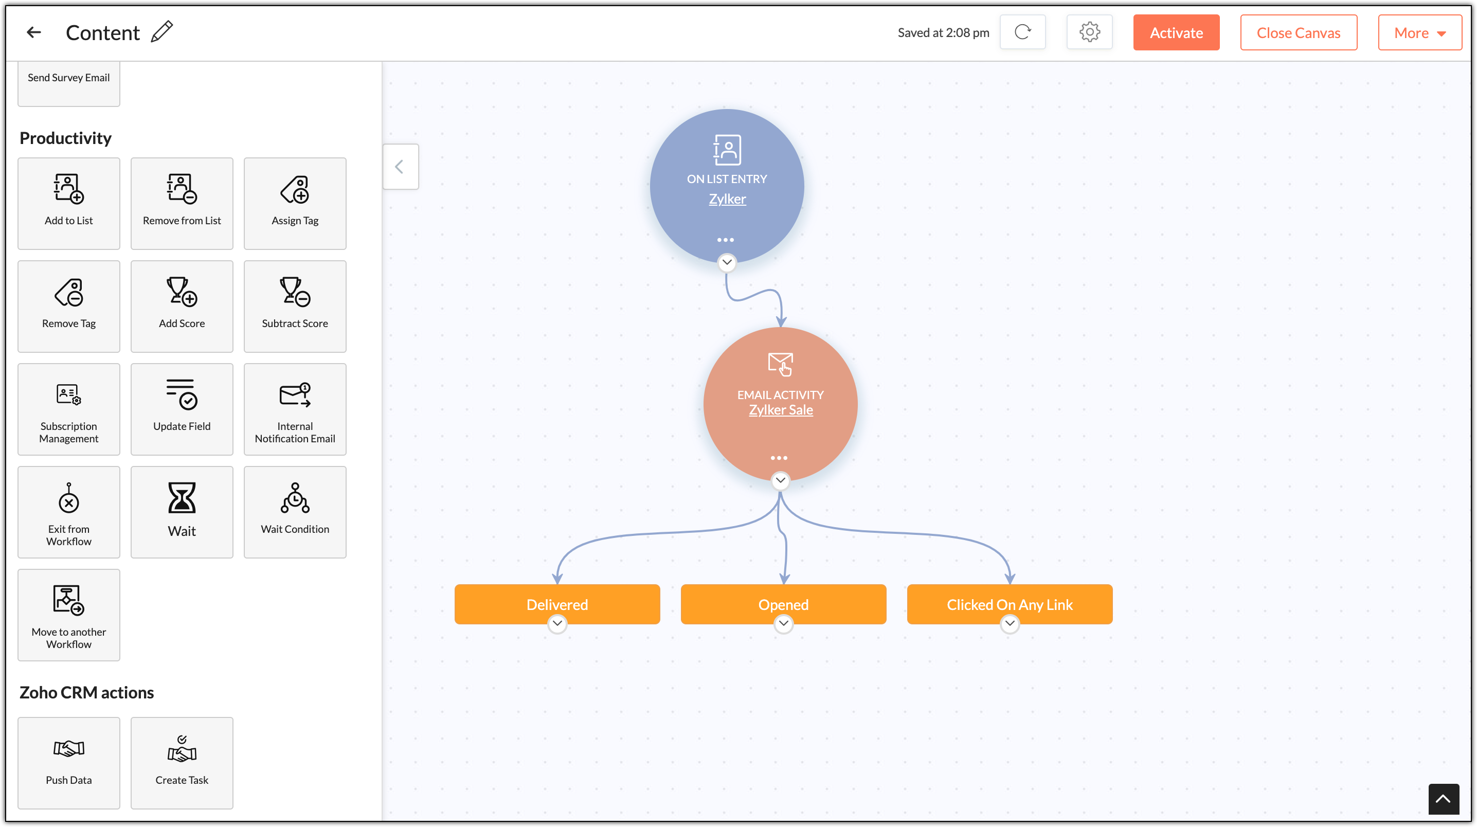Open workflow settings gear icon
Viewport: 1477px width, 827px height.
(1089, 32)
